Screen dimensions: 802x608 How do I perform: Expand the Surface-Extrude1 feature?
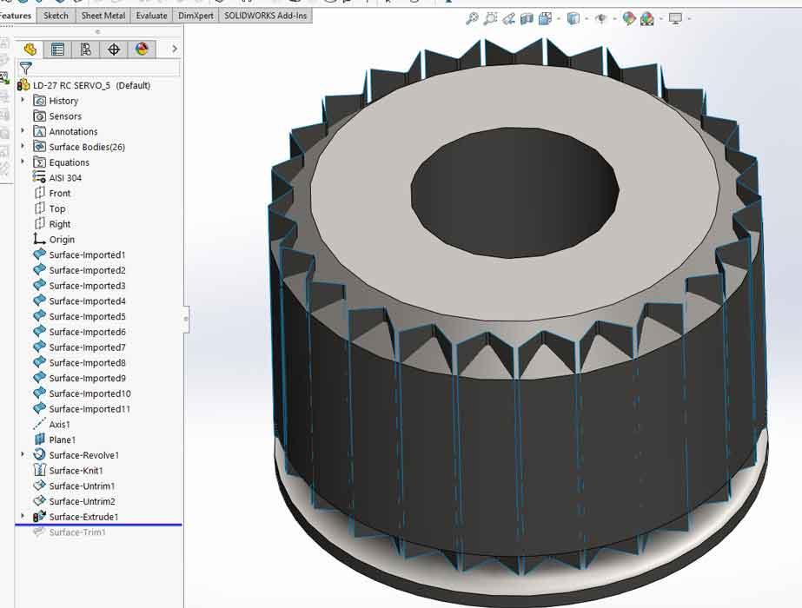23,516
